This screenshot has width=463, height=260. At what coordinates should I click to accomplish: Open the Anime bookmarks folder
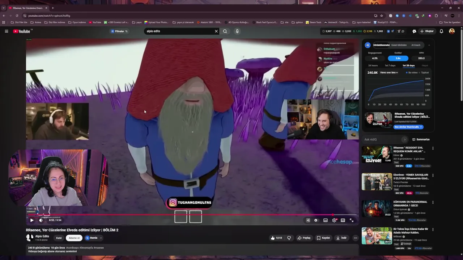36,22
